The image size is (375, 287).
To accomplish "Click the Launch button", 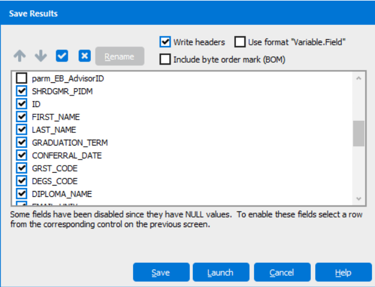I will [221, 272].
